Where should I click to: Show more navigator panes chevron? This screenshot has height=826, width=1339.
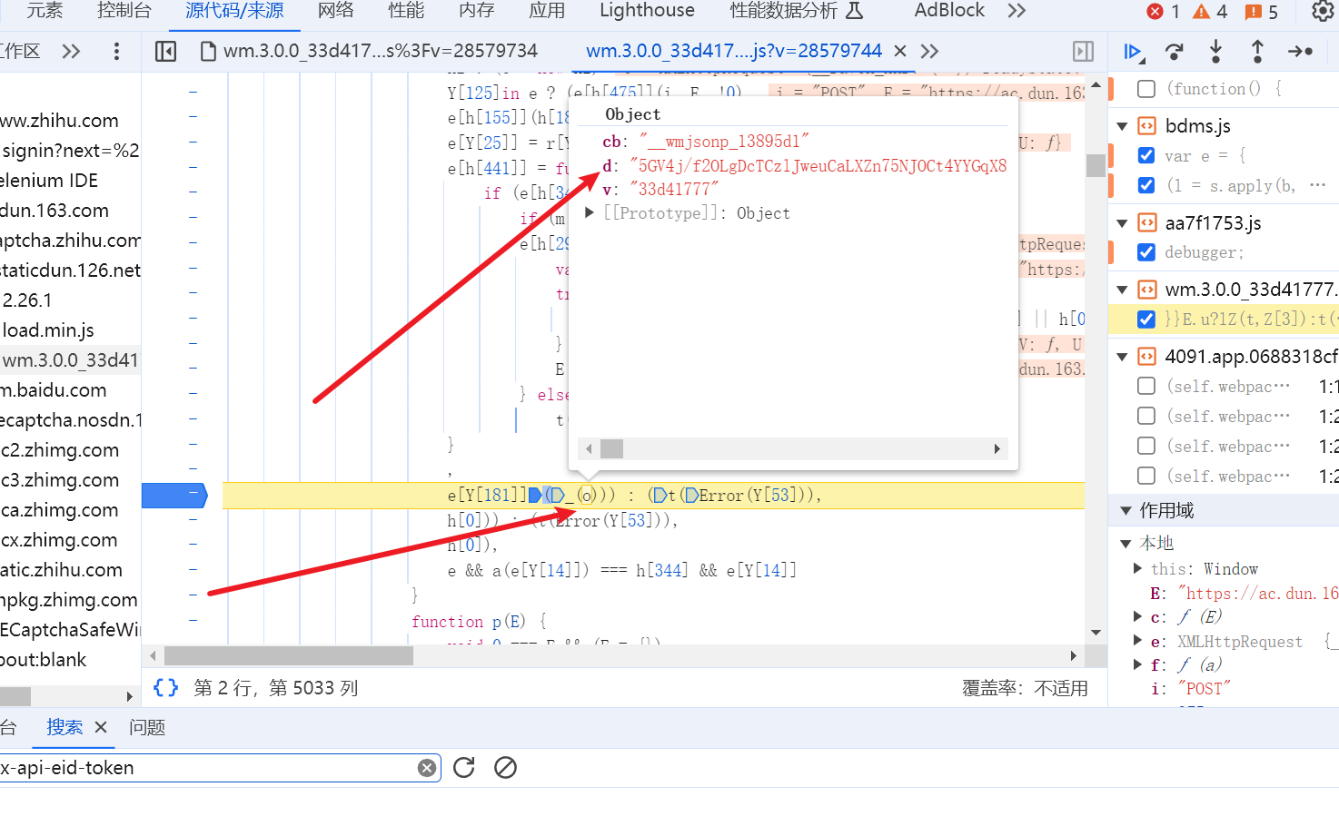pos(71,52)
